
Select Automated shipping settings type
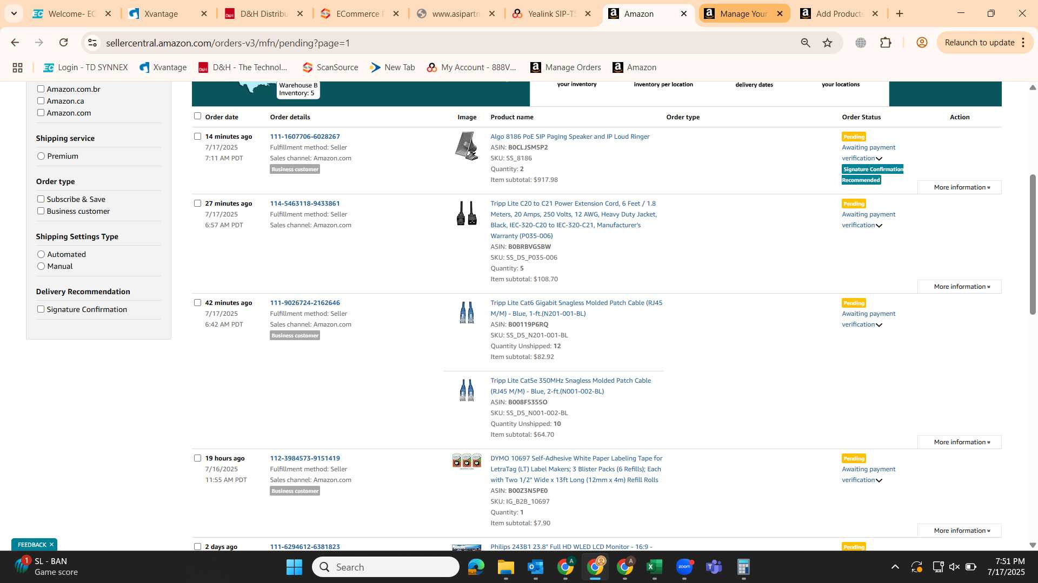click(x=41, y=254)
